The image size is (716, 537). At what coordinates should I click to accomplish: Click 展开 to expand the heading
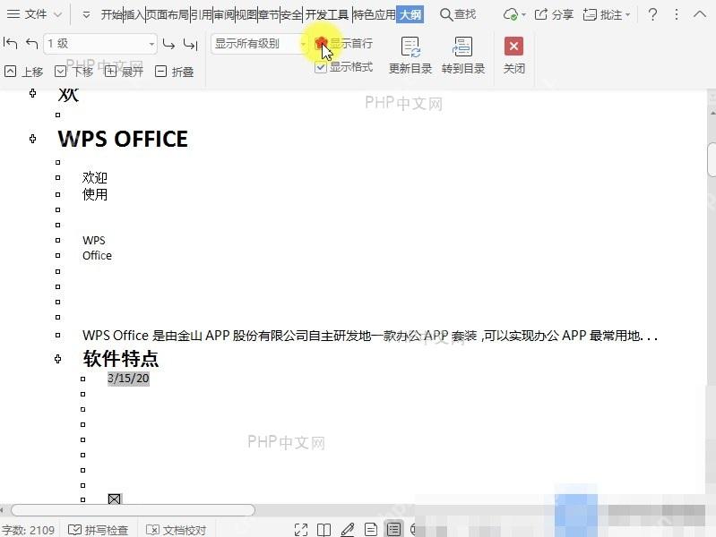coord(124,72)
